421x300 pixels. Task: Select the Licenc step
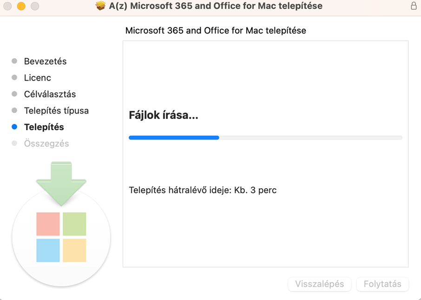38,78
